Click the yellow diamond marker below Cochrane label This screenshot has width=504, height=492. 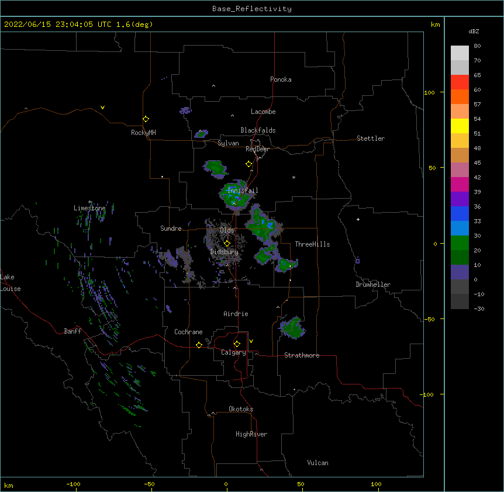(x=199, y=345)
